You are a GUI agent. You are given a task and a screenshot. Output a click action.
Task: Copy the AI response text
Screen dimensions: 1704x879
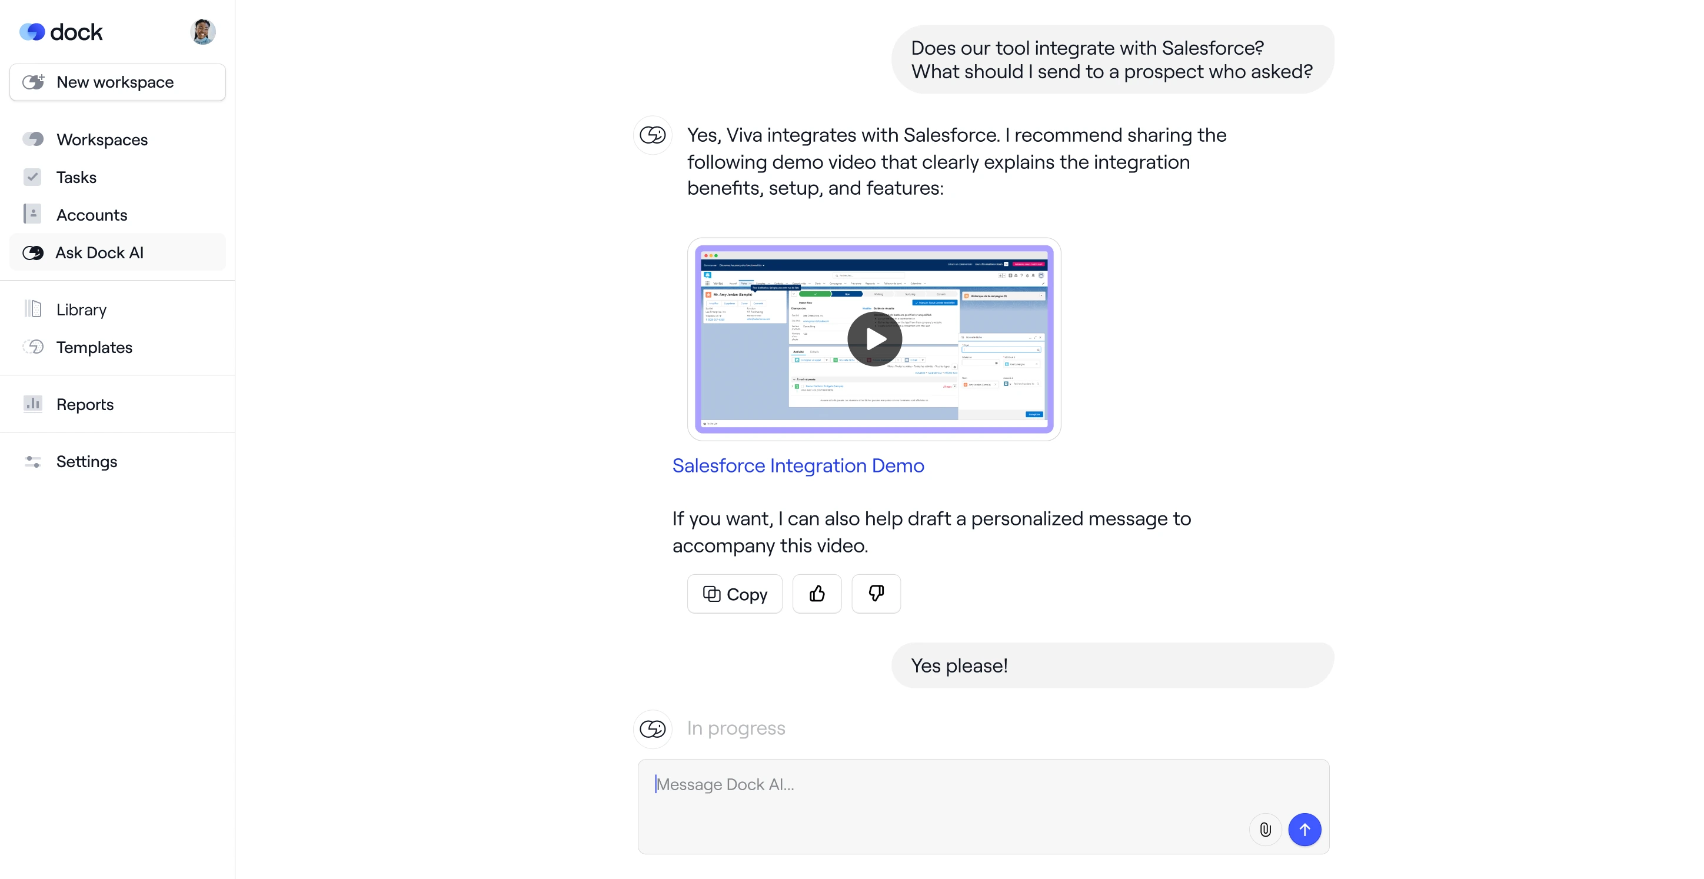point(734,594)
